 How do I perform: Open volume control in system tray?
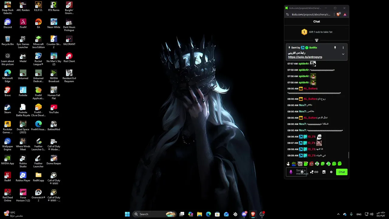(x=371, y=214)
